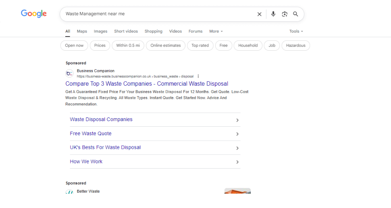Click the Business Companion favicon

pos(69,73)
